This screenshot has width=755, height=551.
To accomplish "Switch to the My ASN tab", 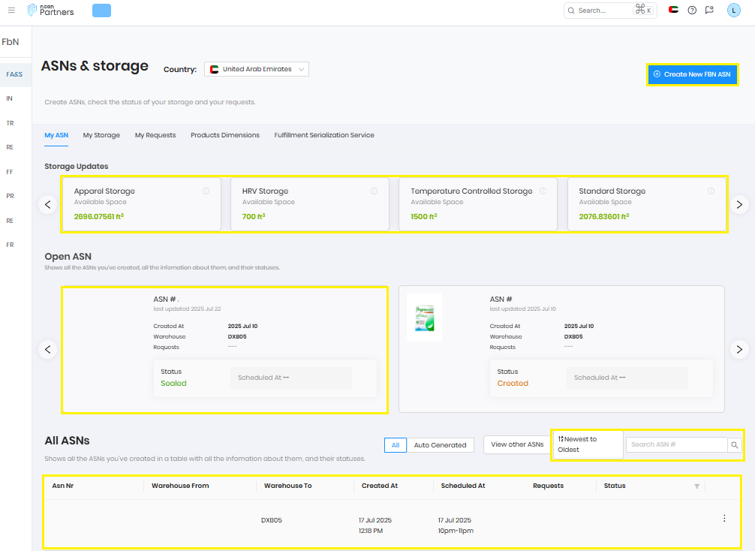I will click(56, 135).
